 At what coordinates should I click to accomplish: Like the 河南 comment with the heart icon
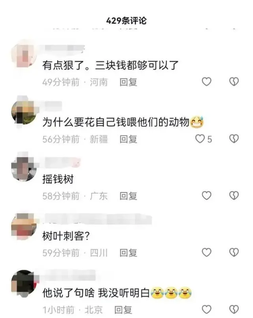206,82
